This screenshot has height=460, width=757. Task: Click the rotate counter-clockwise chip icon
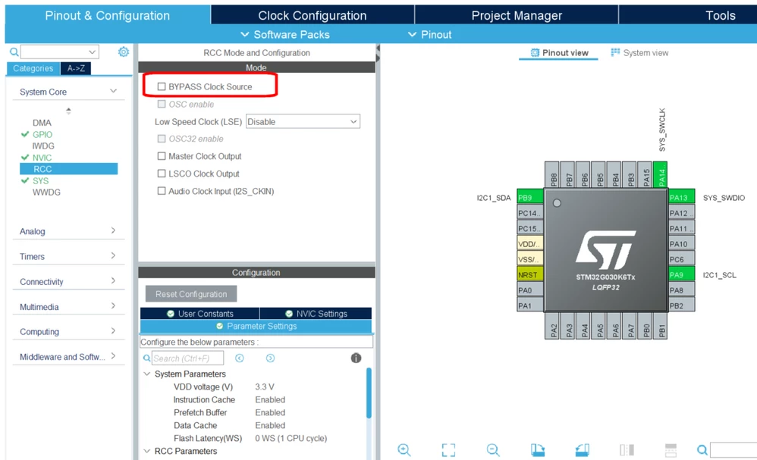pos(583,450)
